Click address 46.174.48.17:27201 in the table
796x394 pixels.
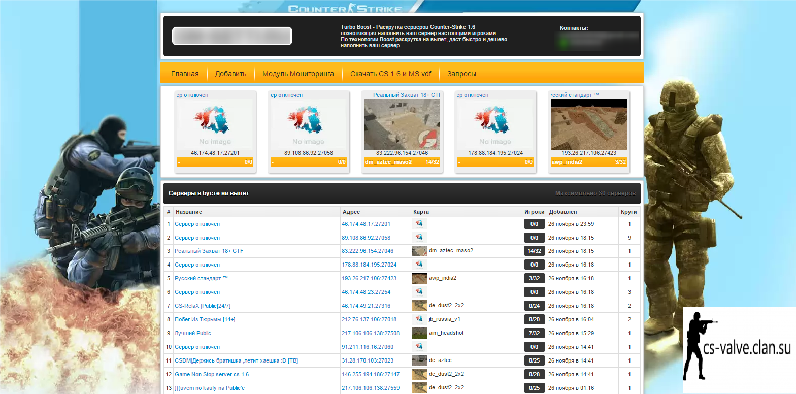[x=366, y=224]
